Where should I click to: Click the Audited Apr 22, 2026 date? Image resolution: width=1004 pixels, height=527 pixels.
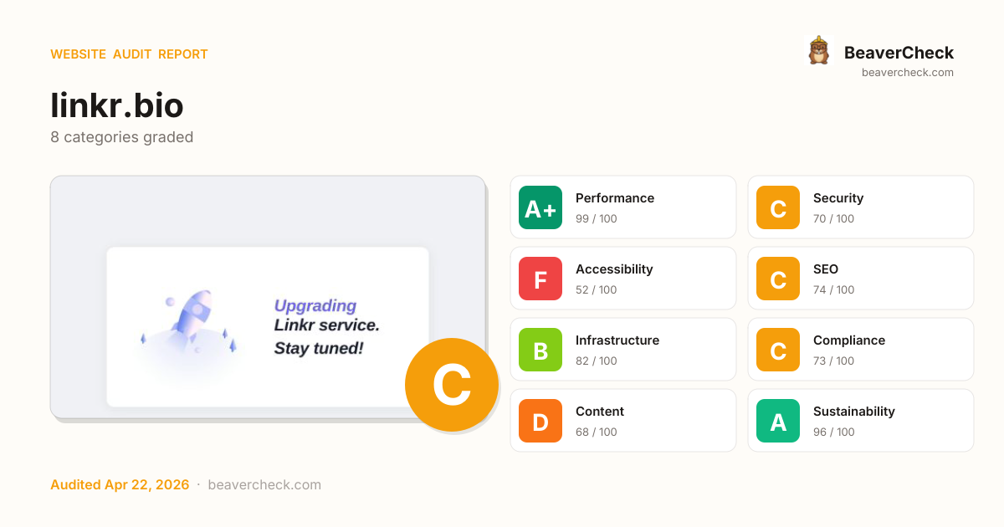120,485
